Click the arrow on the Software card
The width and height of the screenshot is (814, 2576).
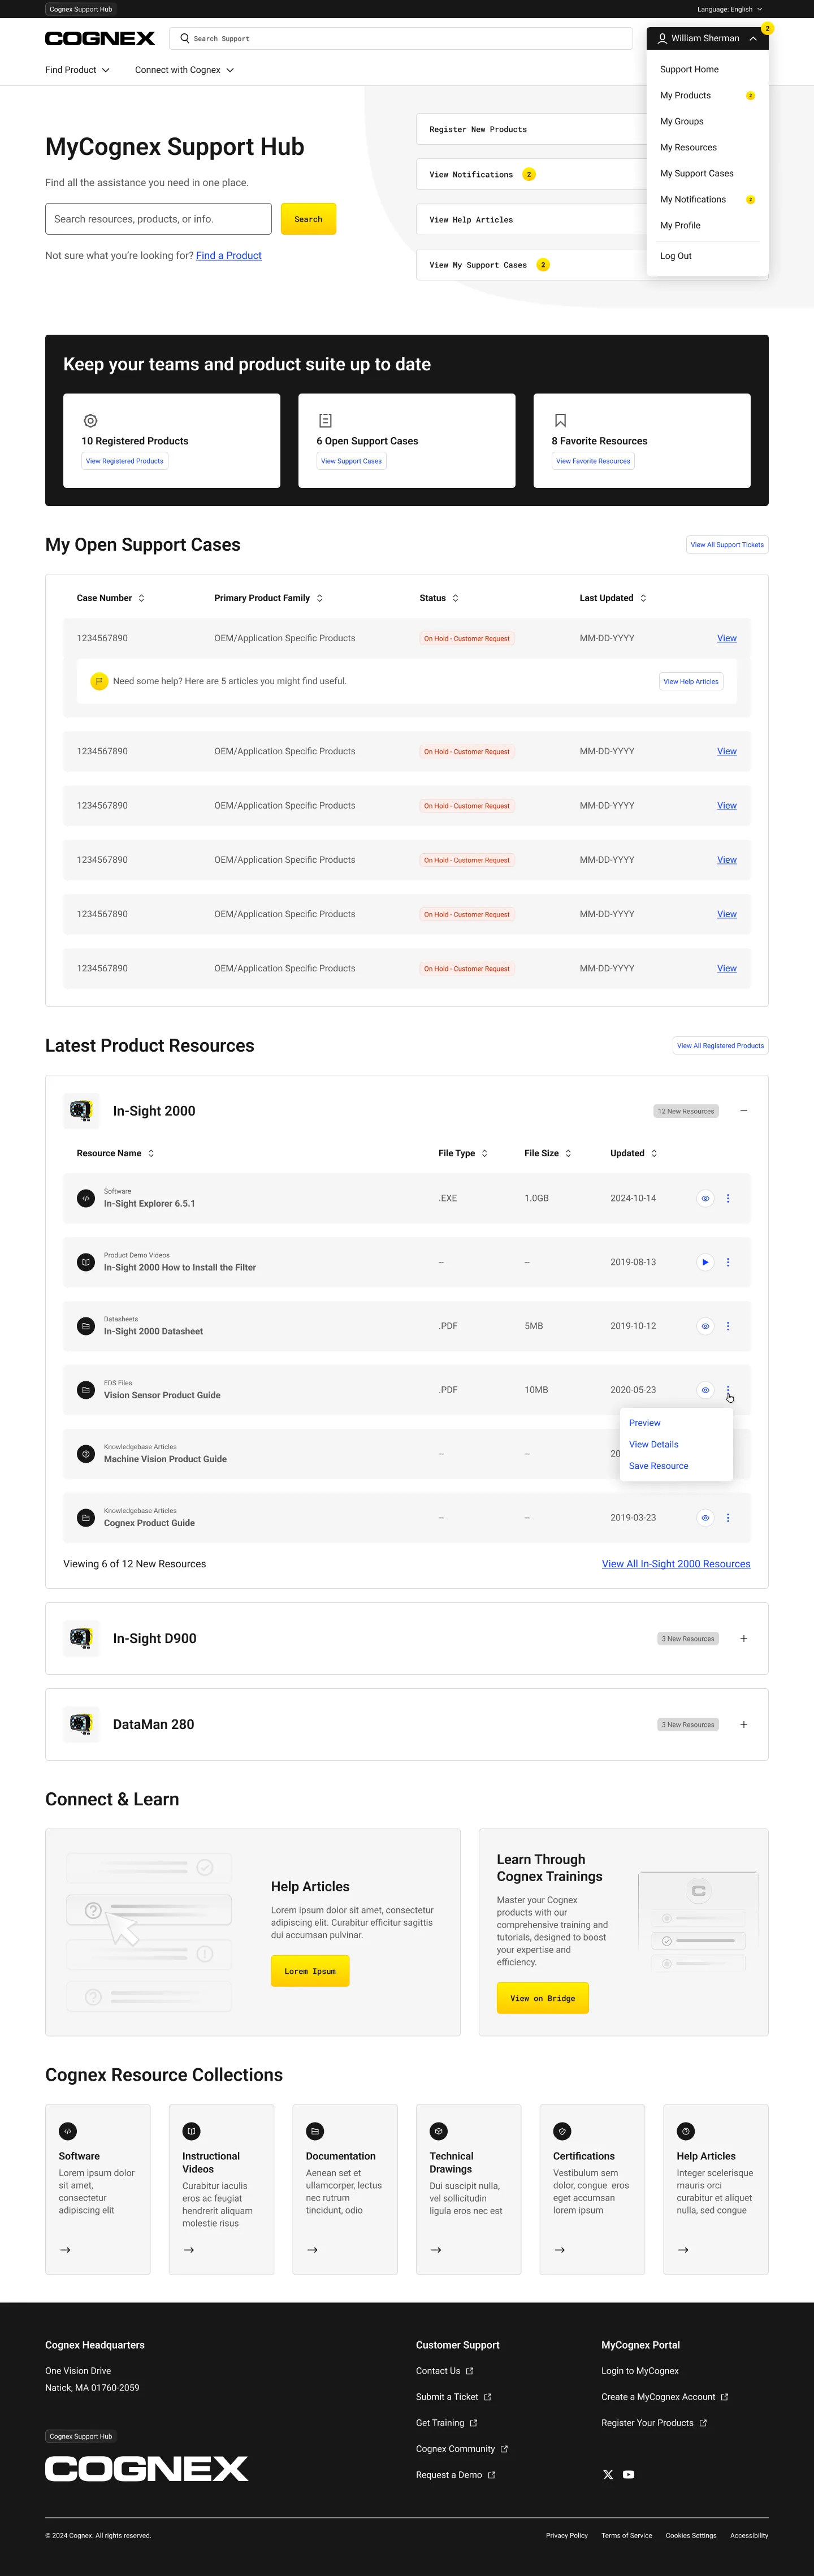[x=65, y=2250]
